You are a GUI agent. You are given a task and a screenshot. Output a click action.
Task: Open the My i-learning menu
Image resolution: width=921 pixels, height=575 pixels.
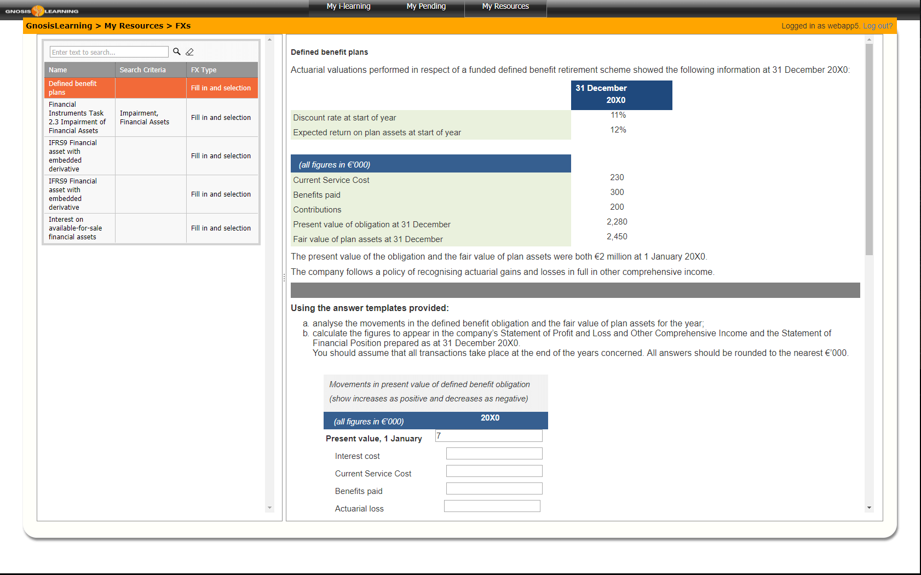click(348, 7)
